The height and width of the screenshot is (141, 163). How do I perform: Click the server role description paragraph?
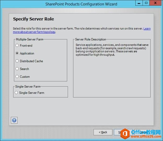[x=112, y=50]
